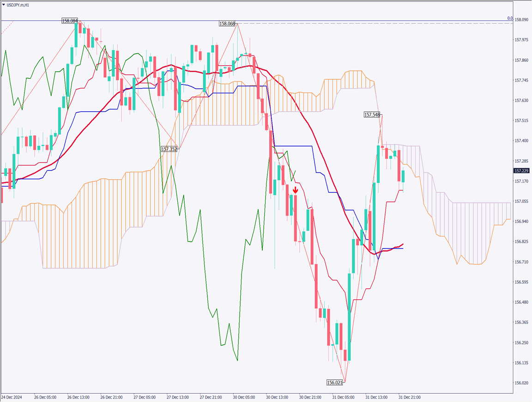
Task: Click the 30 Dec 13:00 time label
Action: click(x=277, y=397)
